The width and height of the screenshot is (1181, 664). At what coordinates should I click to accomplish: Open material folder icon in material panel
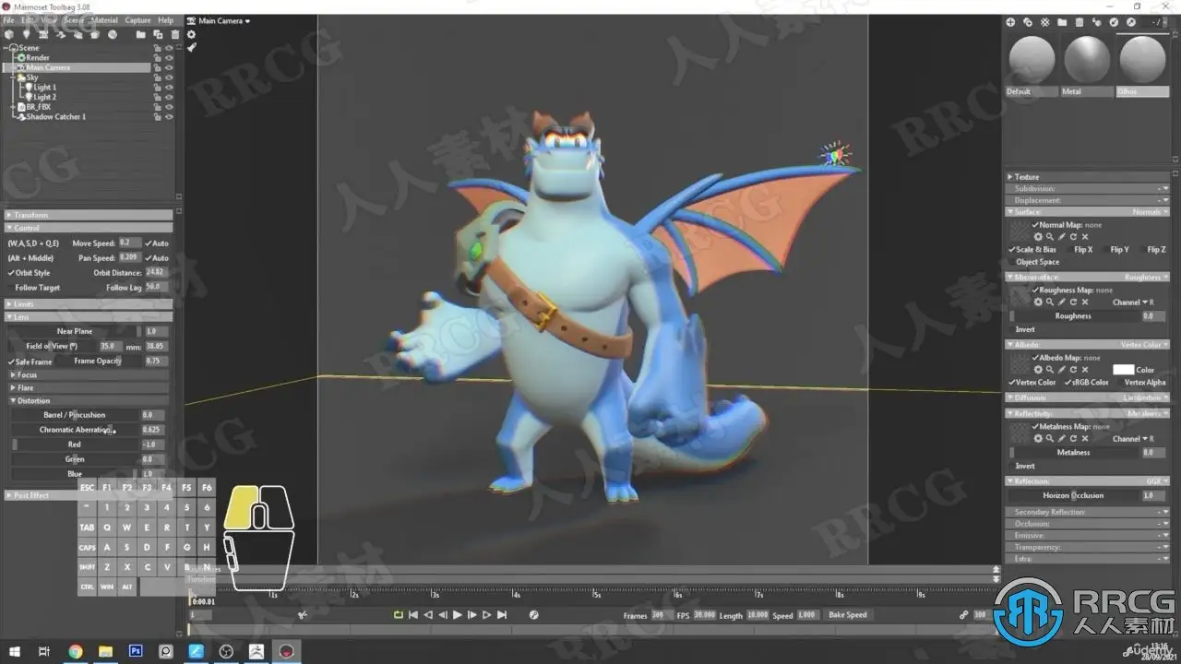pos(1062,22)
